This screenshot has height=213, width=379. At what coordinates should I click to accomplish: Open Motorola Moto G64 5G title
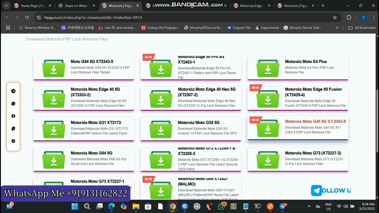tap(91, 153)
